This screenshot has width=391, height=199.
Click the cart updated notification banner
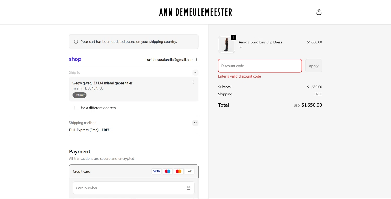(134, 42)
